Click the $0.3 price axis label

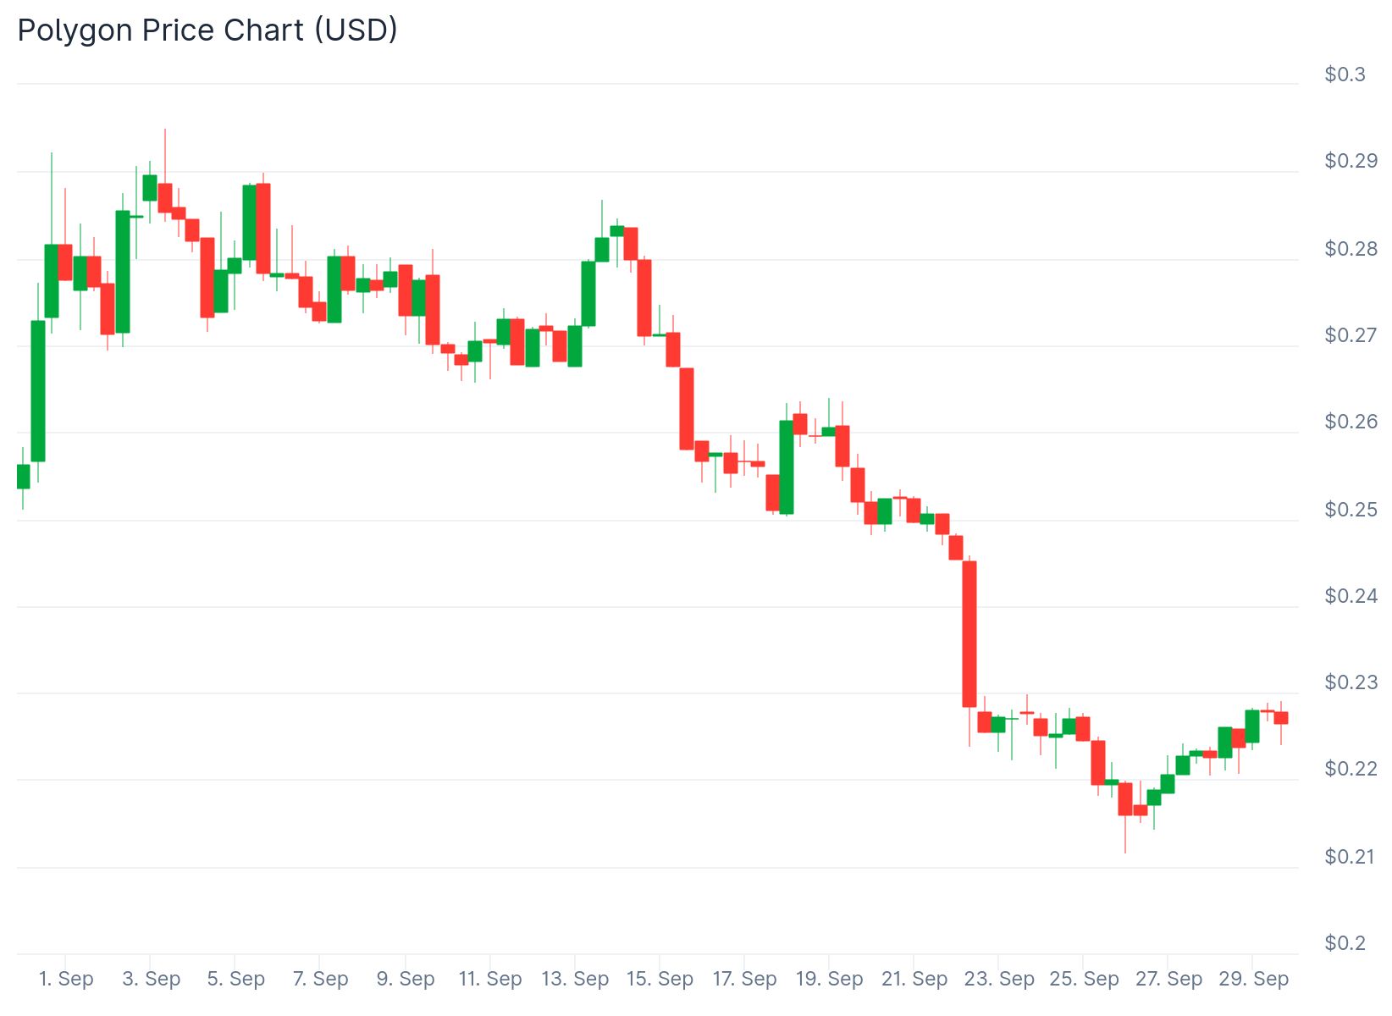(x=1345, y=75)
